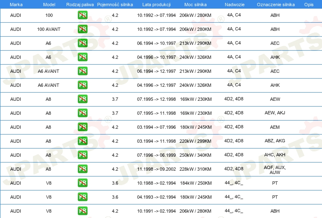
Task: Select the '100 AVANT' model cell
Action: [49, 29]
